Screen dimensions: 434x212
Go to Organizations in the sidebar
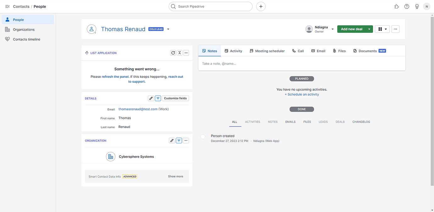click(x=28, y=30)
